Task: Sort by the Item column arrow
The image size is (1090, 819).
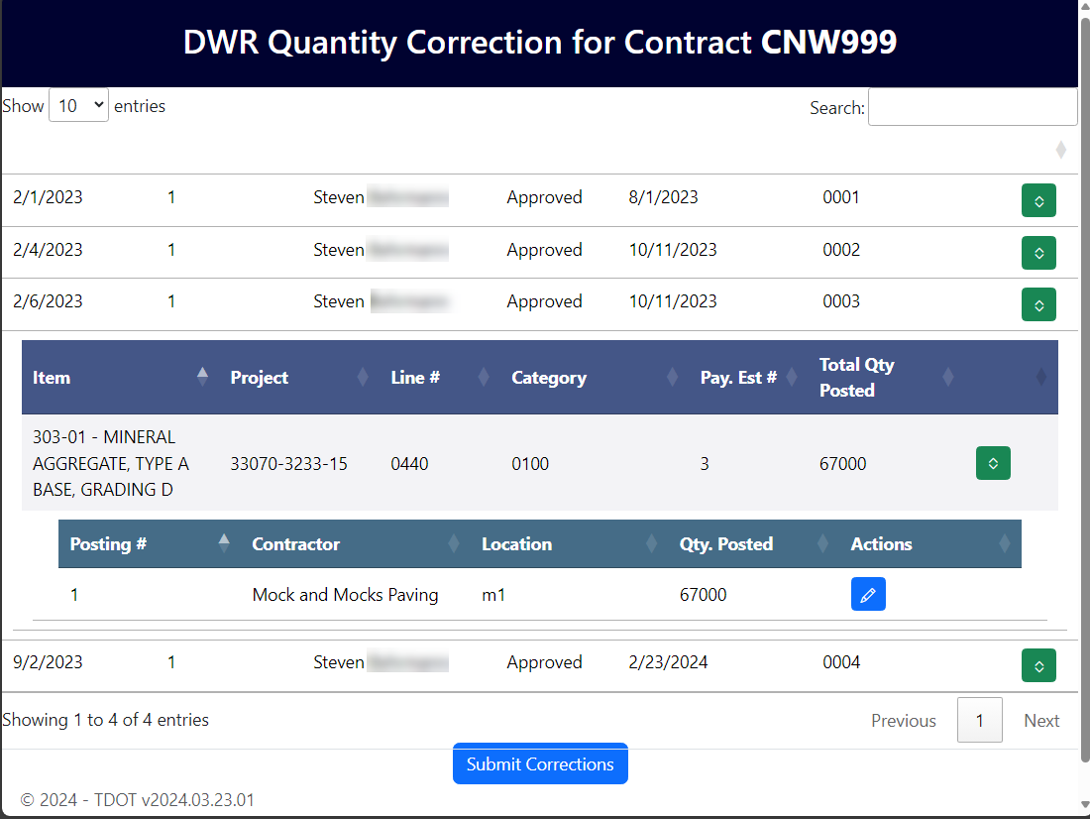Action: (202, 377)
